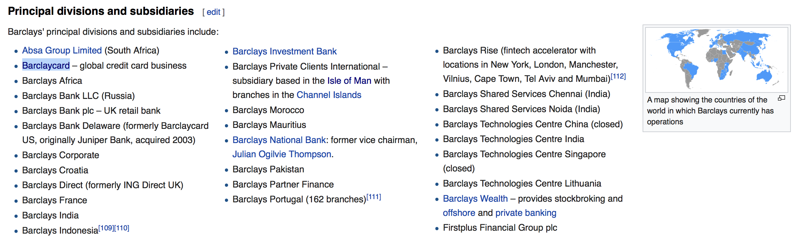
Task: Follow the private banking link
Action: click(526, 213)
